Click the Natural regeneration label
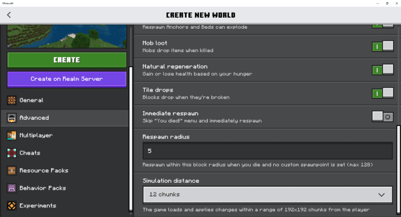401x217 pixels. (175, 66)
